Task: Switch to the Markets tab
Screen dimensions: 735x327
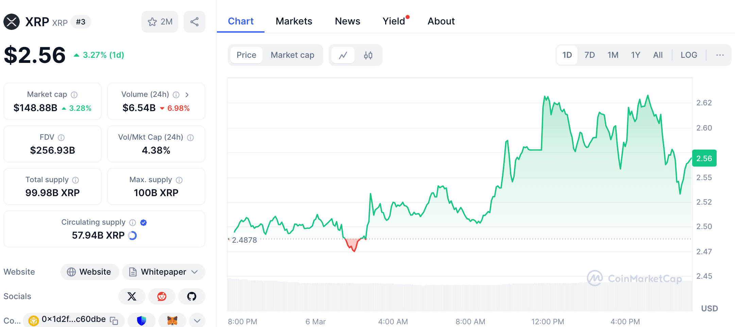Action: pyautogui.click(x=294, y=21)
